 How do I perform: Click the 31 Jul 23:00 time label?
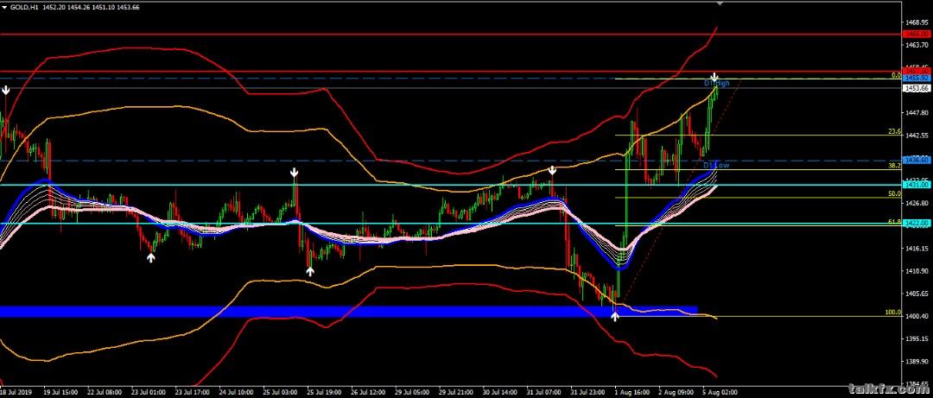click(587, 393)
